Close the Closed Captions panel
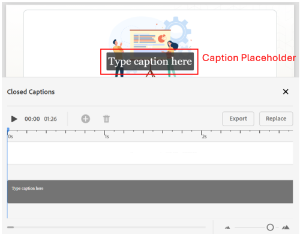300x234 pixels. point(286,92)
